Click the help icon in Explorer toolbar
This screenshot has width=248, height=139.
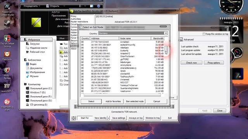coord(98,6)
